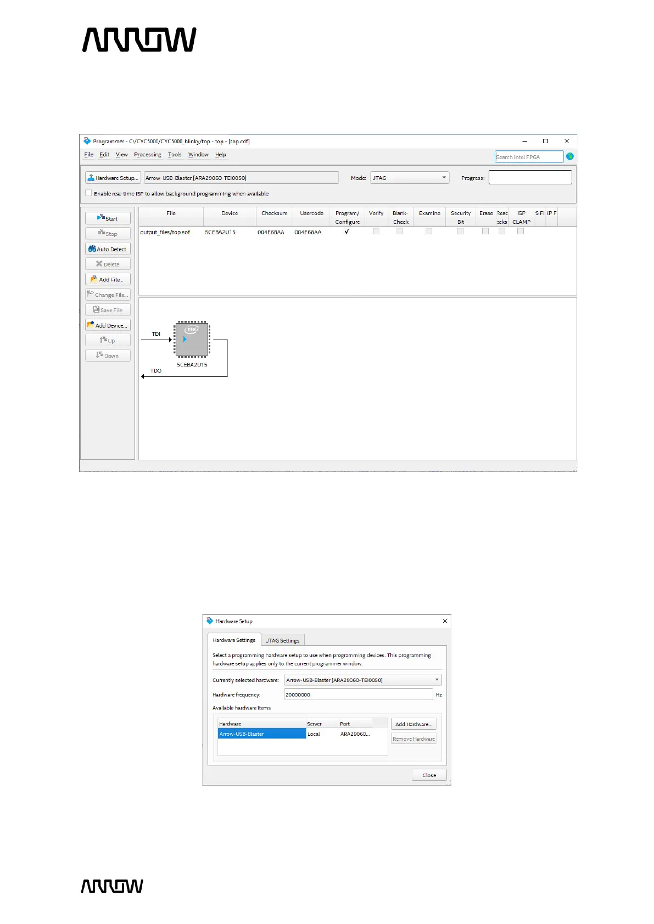Open the Mode dropdown showing JTAG
The width and height of the screenshot is (654, 924).
click(x=410, y=178)
